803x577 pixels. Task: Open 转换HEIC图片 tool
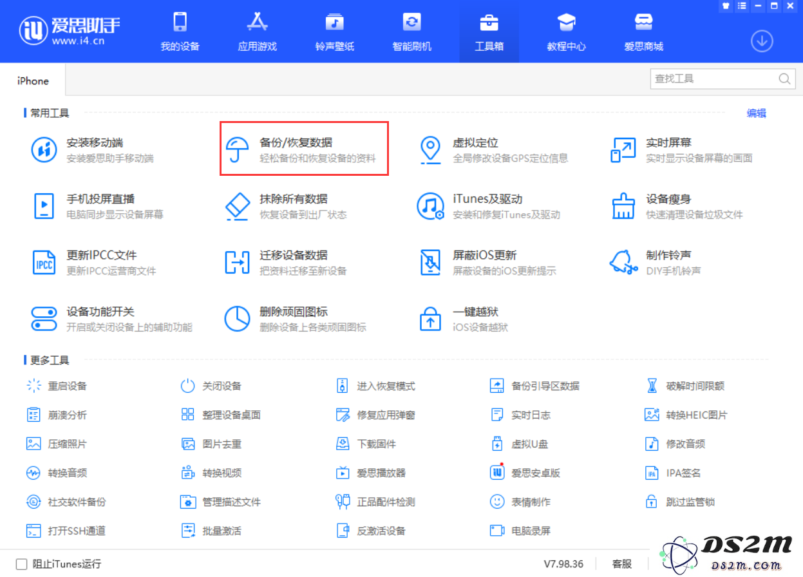(x=687, y=415)
